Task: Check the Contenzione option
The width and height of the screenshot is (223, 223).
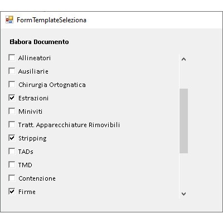Action: click(x=12, y=178)
